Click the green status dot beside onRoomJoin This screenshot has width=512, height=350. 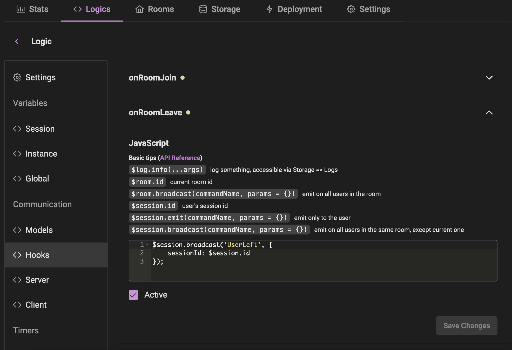tap(183, 78)
